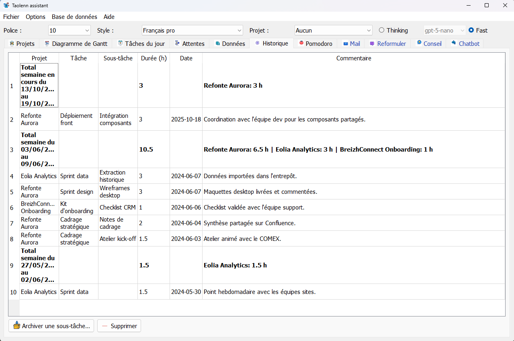Click the Mail envelope icon
Viewport: 514px width, 341px height.
coord(346,43)
